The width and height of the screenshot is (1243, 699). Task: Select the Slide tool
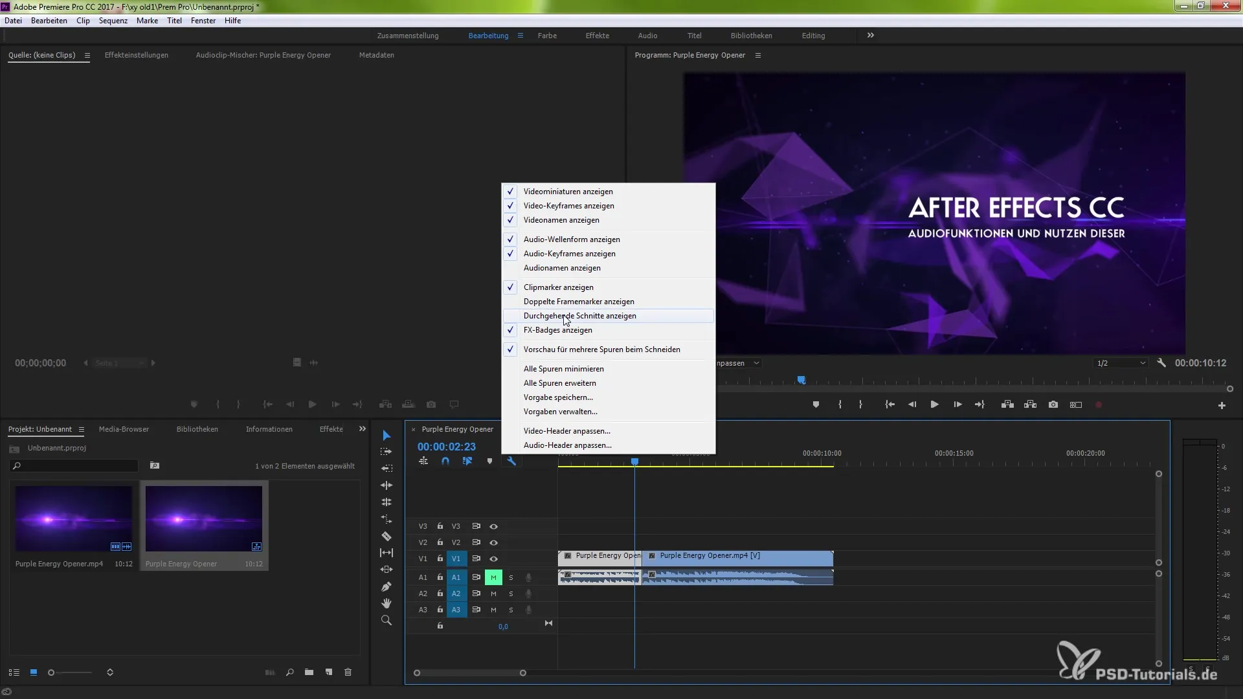click(x=386, y=570)
